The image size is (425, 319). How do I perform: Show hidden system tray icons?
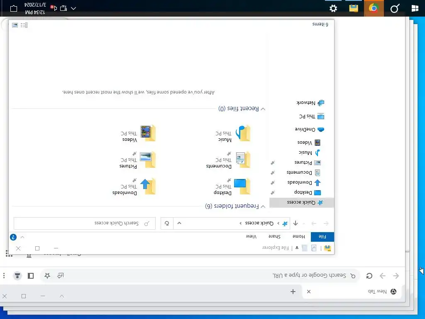(x=73, y=8)
